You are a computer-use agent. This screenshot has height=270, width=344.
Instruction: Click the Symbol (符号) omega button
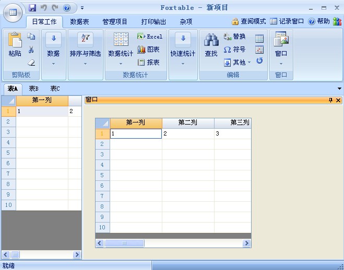(234, 50)
